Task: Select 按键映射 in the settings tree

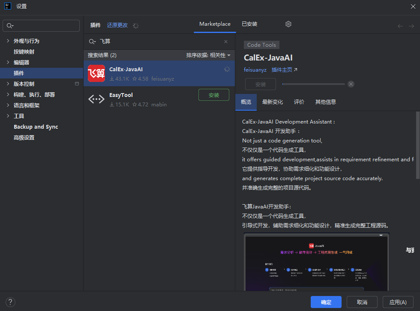Action: (24, 52)
